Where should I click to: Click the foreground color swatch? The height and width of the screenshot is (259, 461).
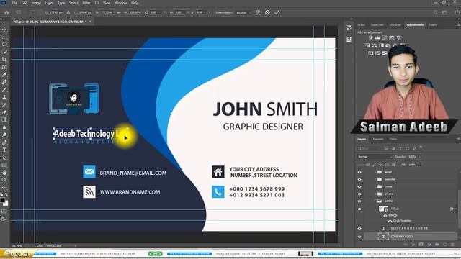coord(2,200)
